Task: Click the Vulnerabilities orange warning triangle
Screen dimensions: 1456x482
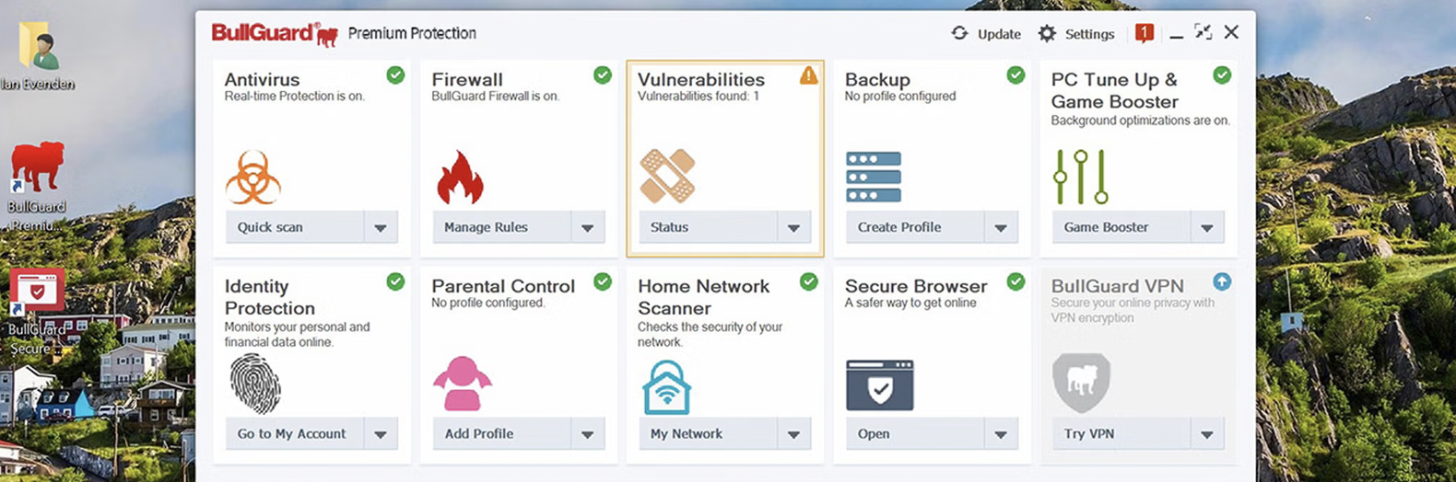Action: coord(808,75)
